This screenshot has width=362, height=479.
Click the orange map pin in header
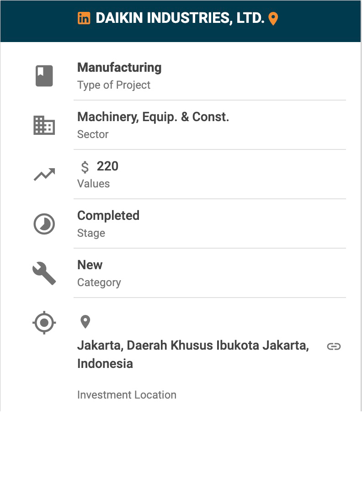(x=273, y=19)
